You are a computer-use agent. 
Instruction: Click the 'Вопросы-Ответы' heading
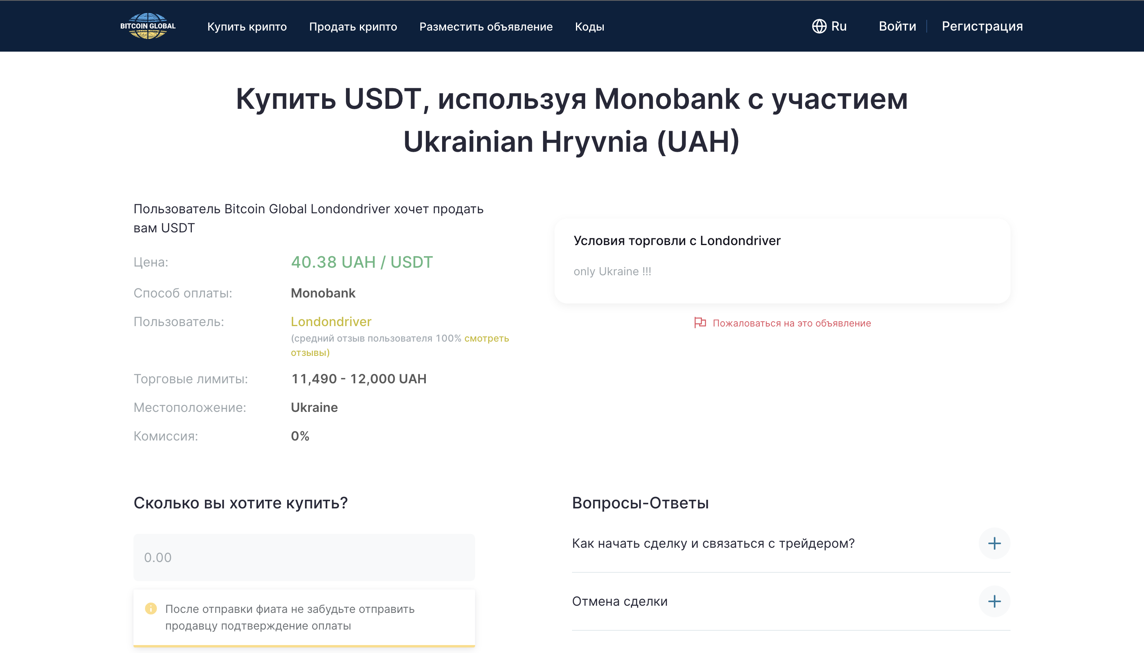(640, 503)
